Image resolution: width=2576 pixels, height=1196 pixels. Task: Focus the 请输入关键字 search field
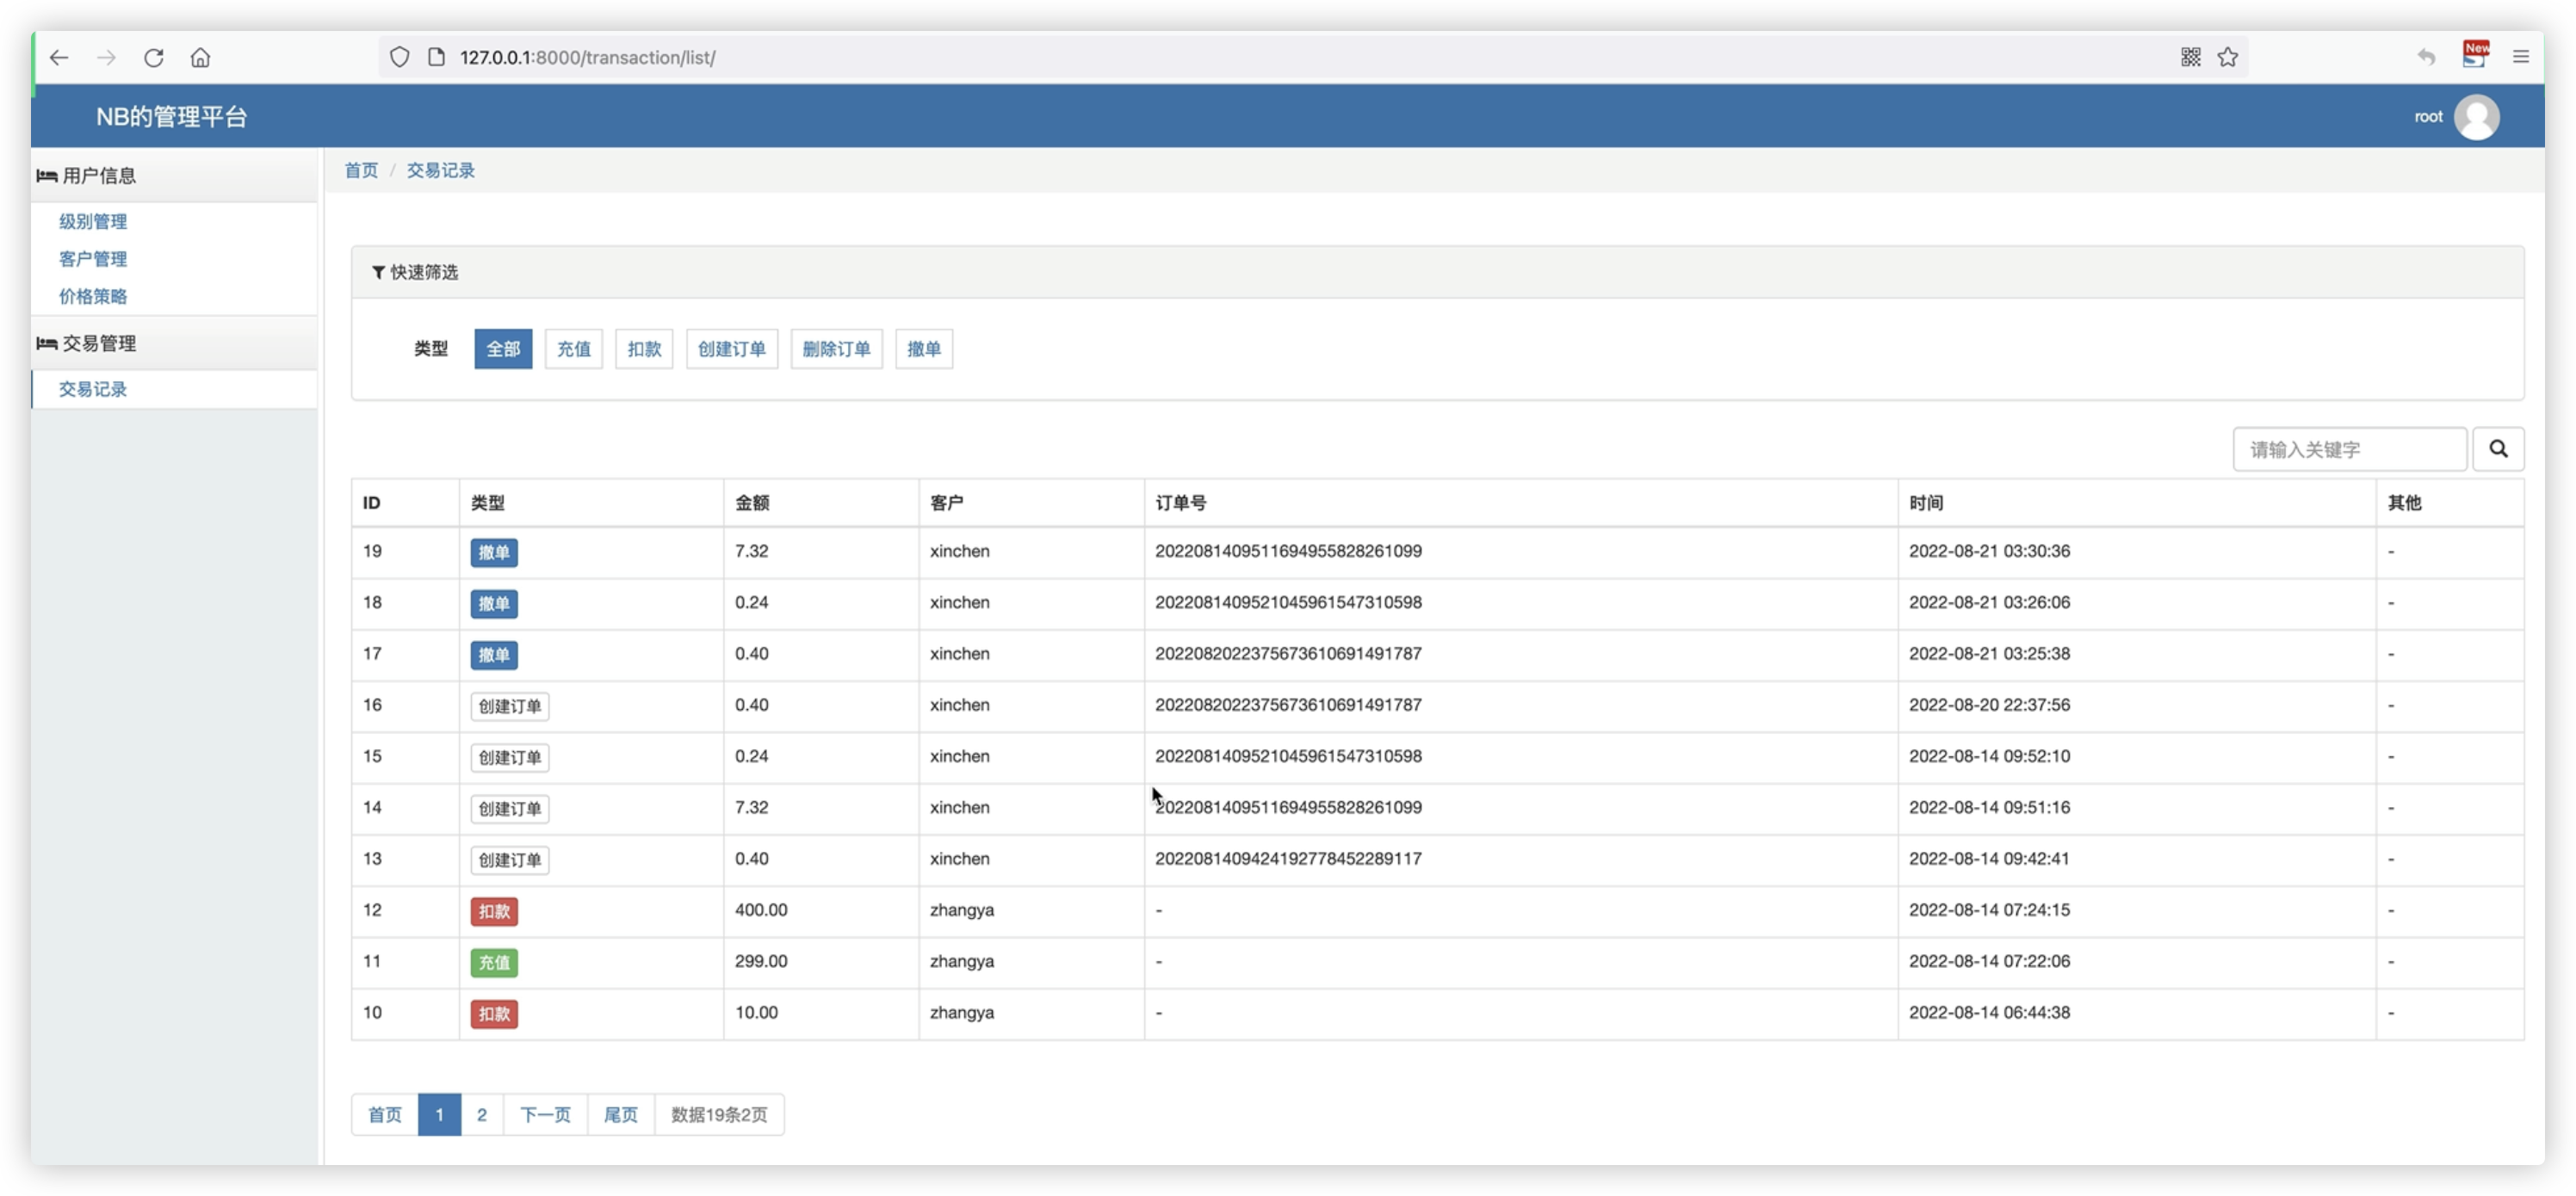click(2348, 450)
